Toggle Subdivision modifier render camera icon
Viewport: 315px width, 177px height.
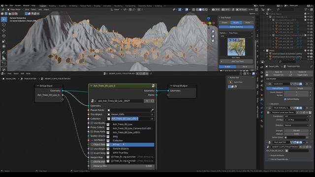point(301,84)
